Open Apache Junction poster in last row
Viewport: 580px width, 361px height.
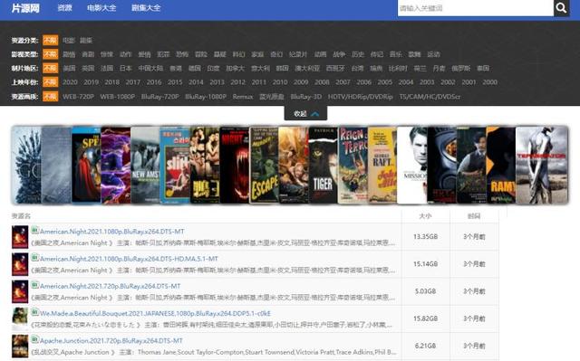[x=20, y=346]
